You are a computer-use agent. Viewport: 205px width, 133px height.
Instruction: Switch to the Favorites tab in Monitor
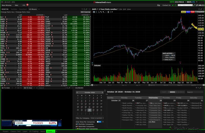[x=23, y=9]
